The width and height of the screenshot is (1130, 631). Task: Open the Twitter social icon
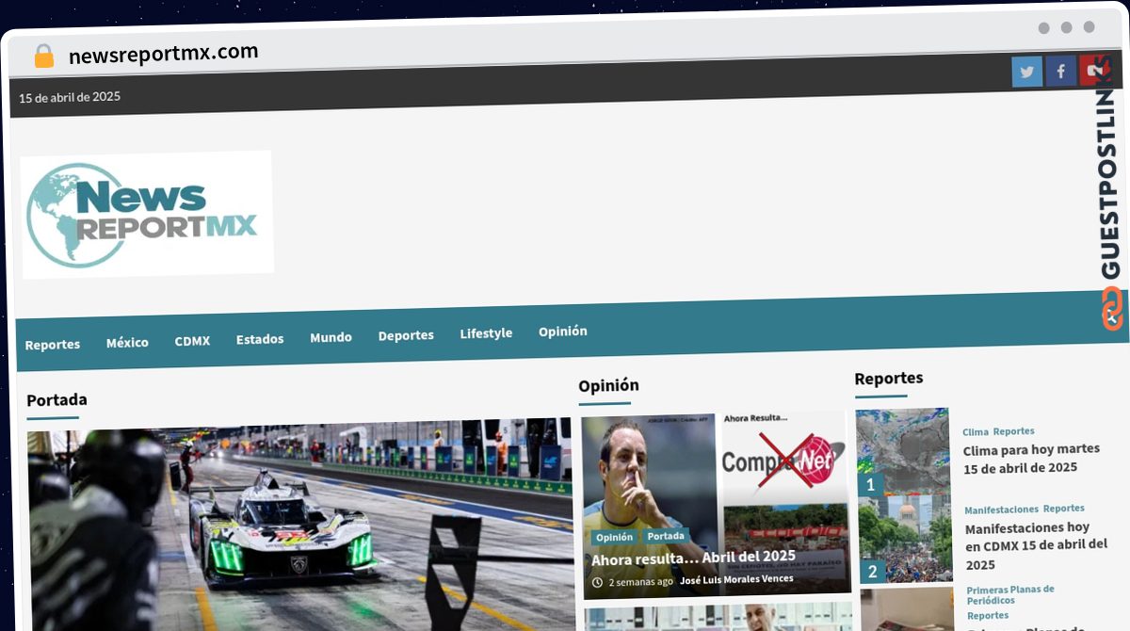coord(1027,72)
